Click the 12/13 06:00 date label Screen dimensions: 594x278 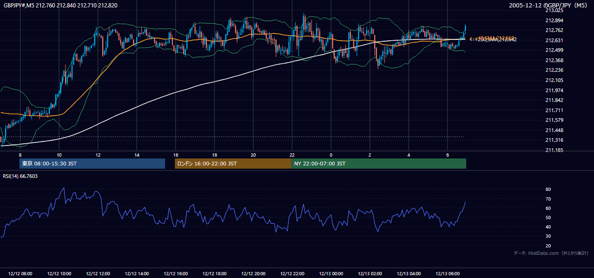(x=448, y=274)
